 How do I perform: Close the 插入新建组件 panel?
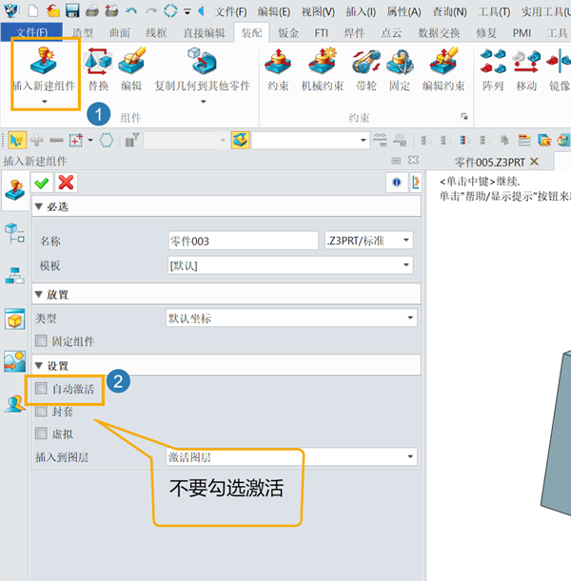413,160
